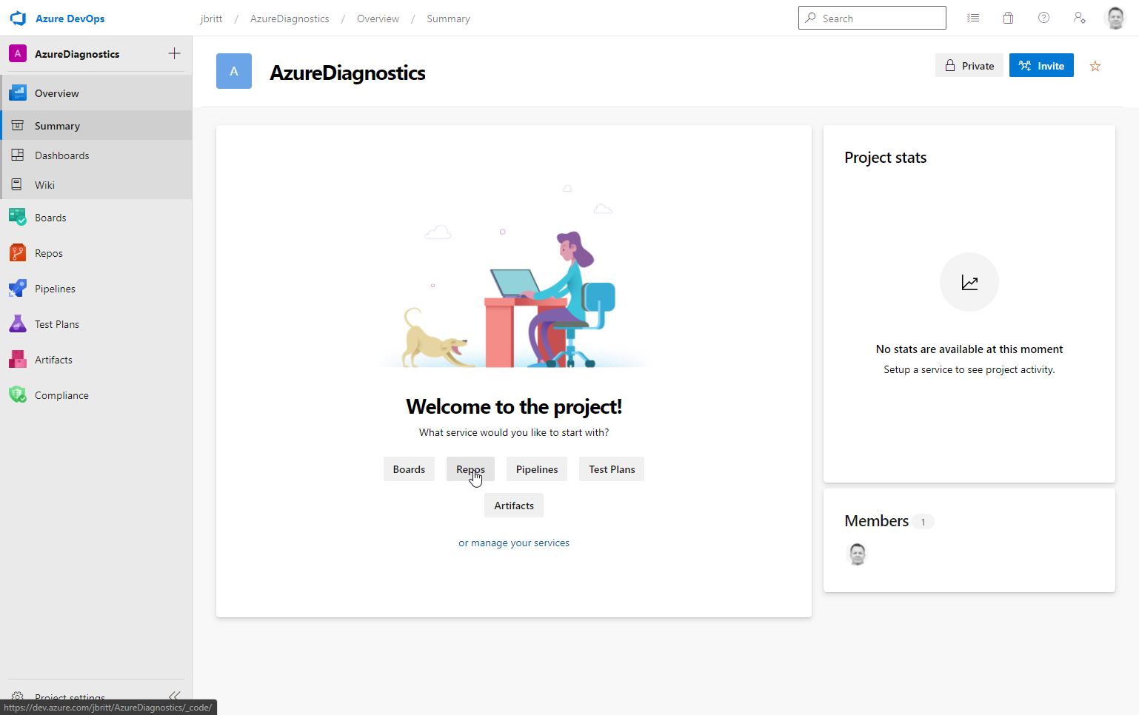Open Repos in the sidebar
Screen dimensions: 1139x715
[96, 253]
